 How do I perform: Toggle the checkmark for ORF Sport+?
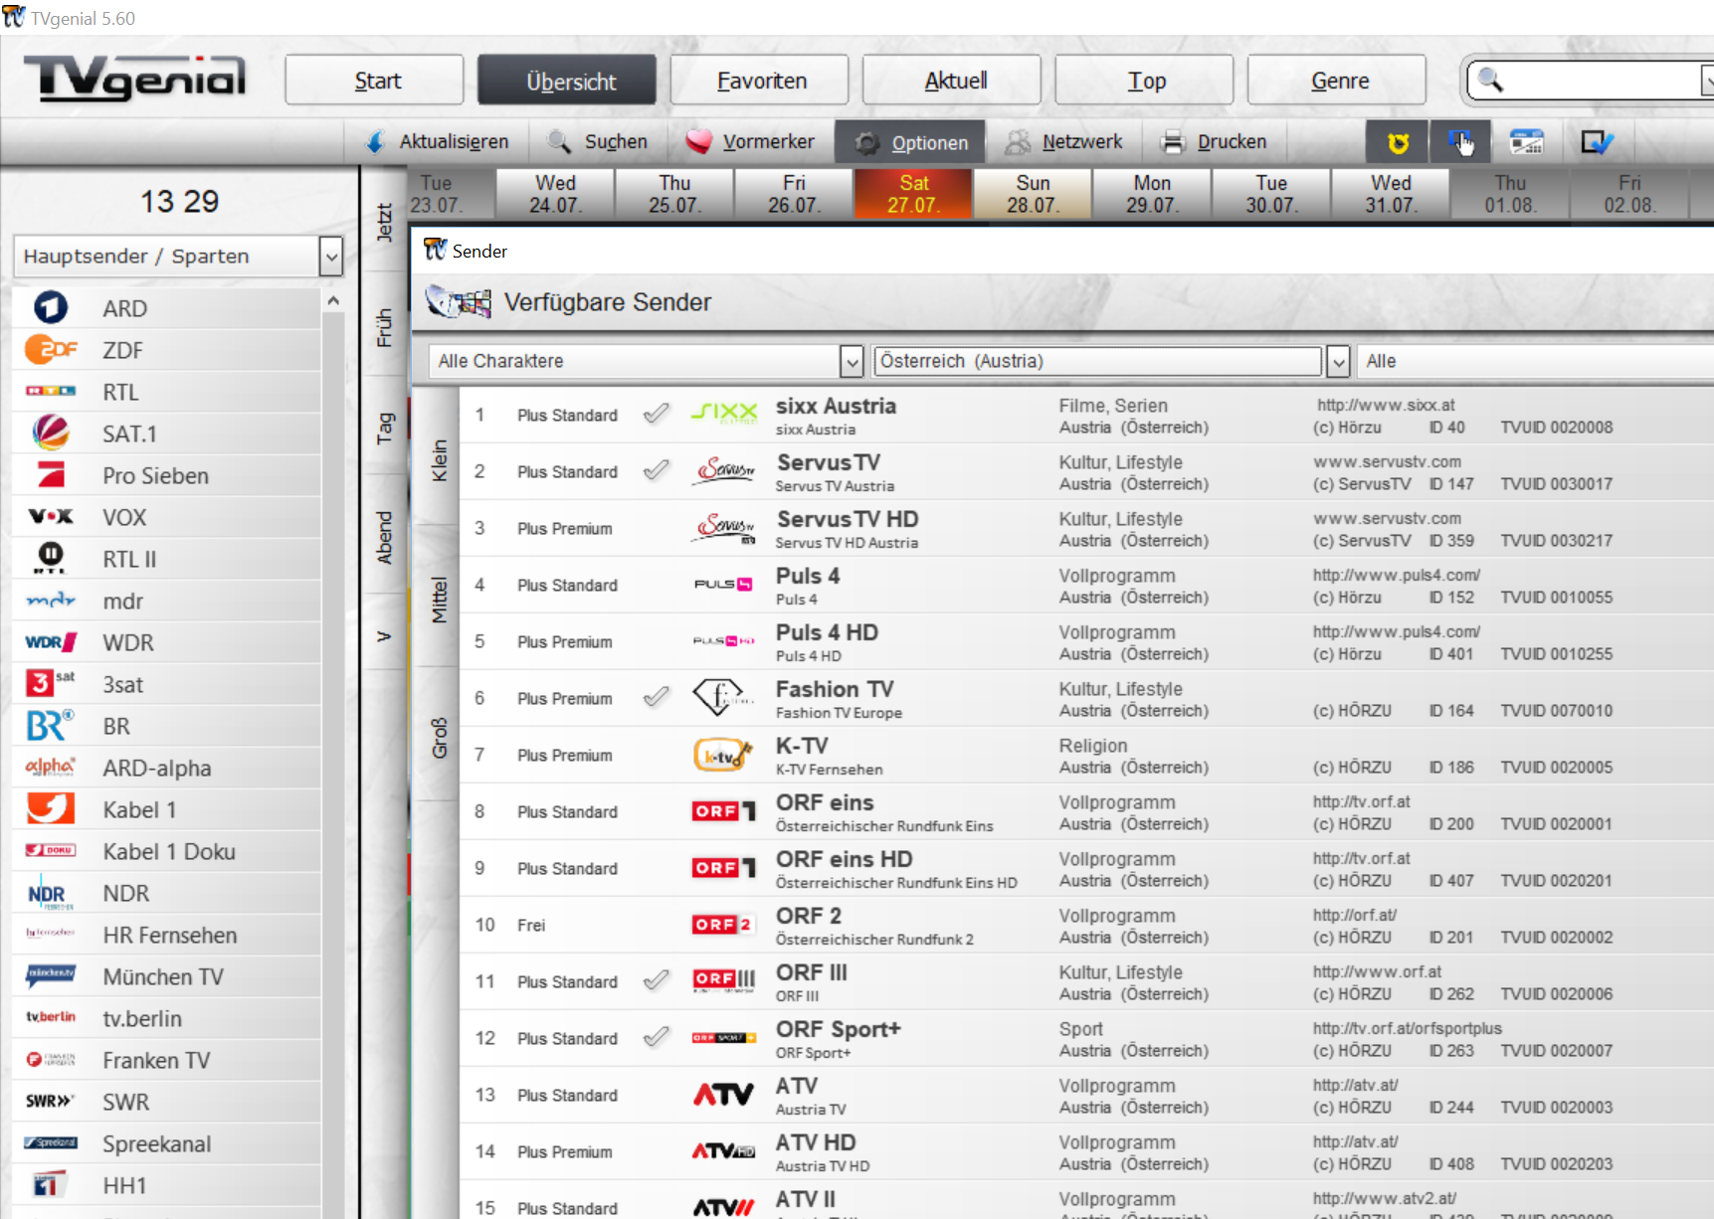656,1037
